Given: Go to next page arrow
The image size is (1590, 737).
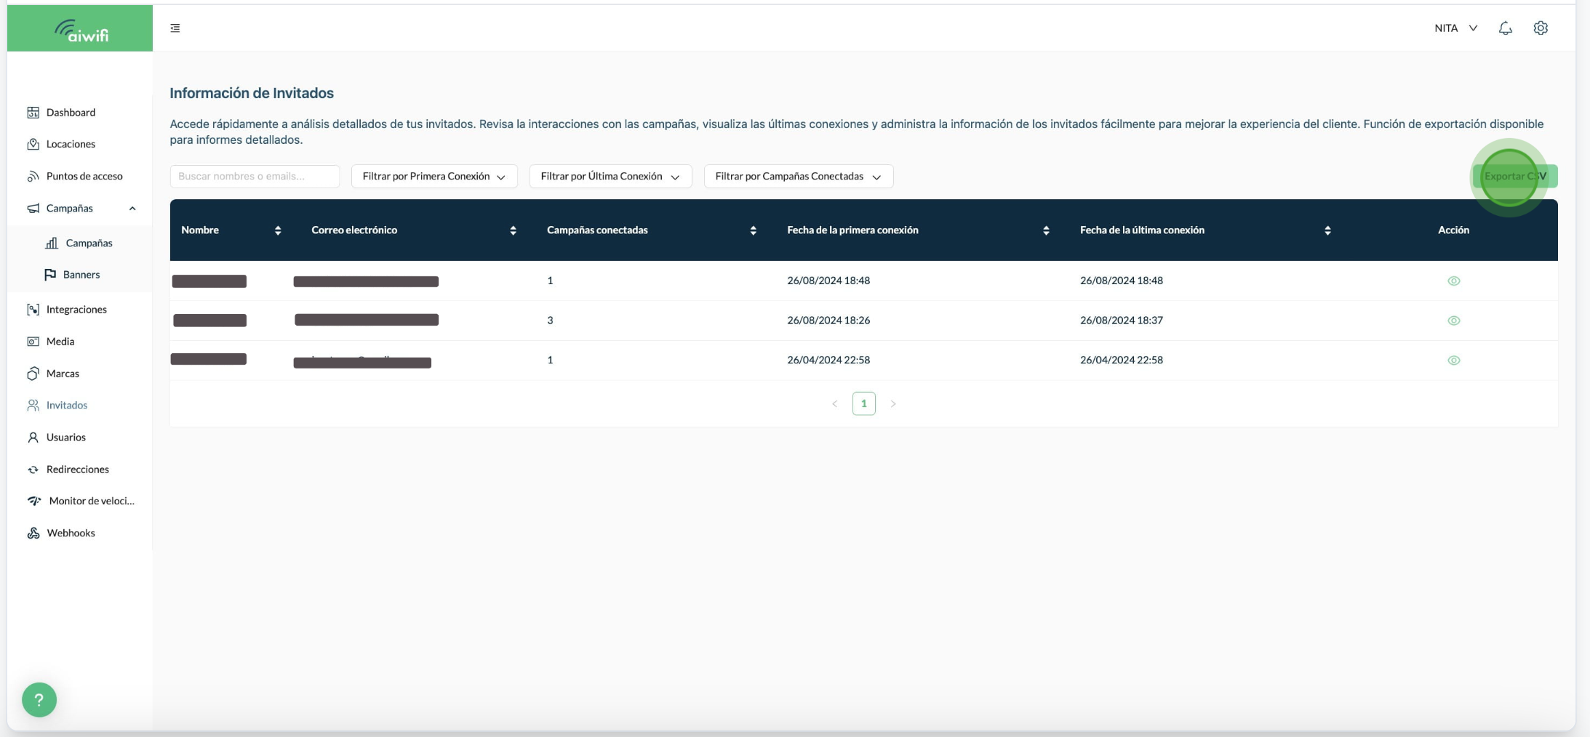Looking at the screenshot, I should click(x=893, y=403).
